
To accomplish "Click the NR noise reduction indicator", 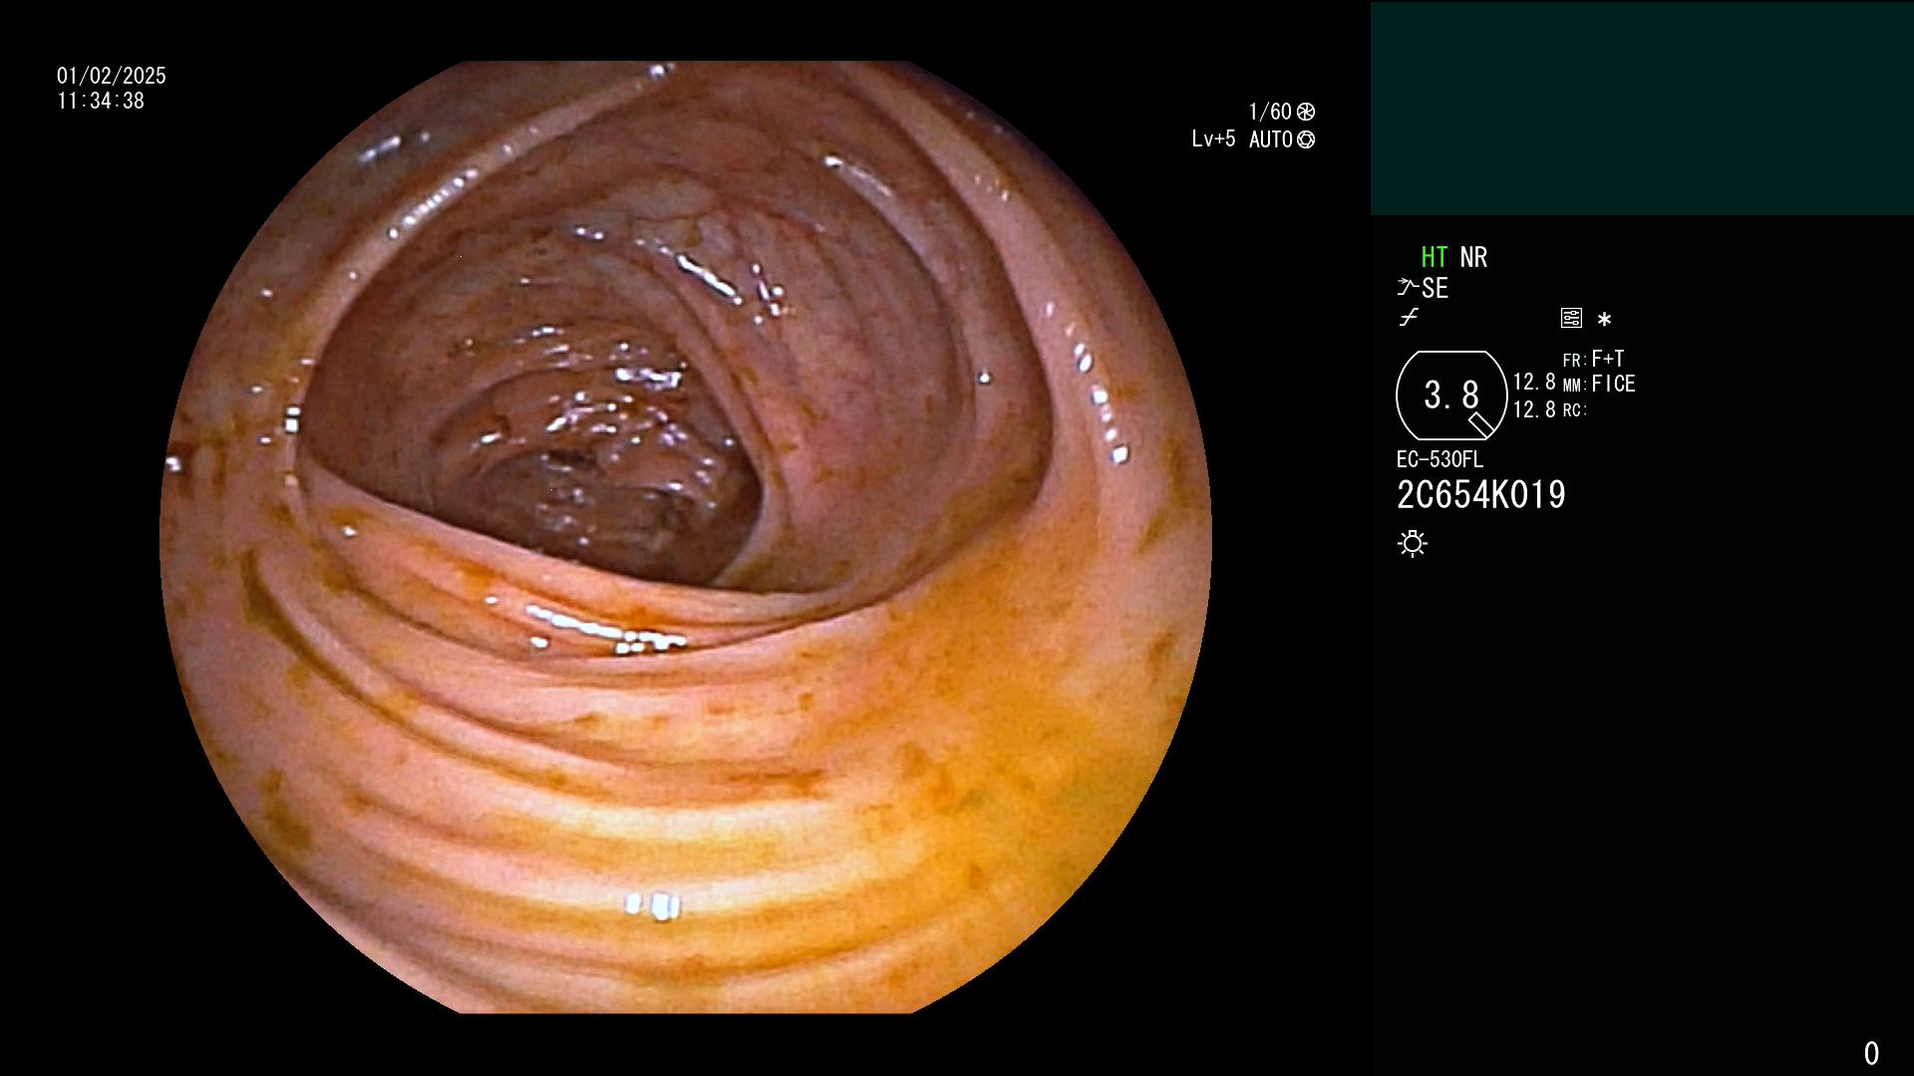I will (x=1473, y=257).
